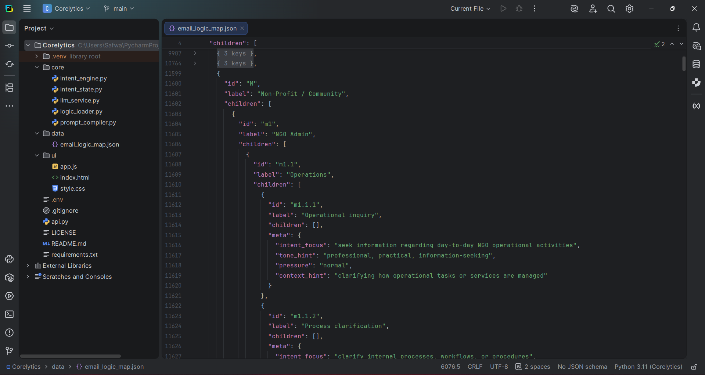
Task: Open the Database tool window
Action: [696, 64]
